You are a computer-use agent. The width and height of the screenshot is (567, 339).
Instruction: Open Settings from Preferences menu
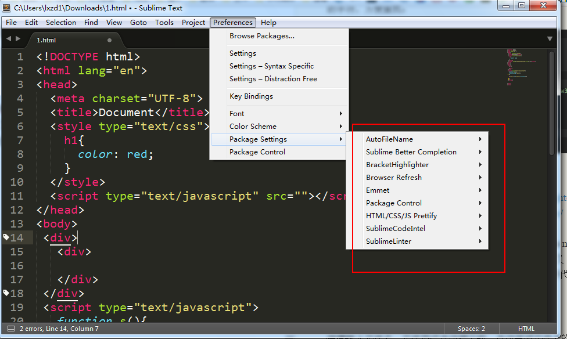click(x=279, y=53)
